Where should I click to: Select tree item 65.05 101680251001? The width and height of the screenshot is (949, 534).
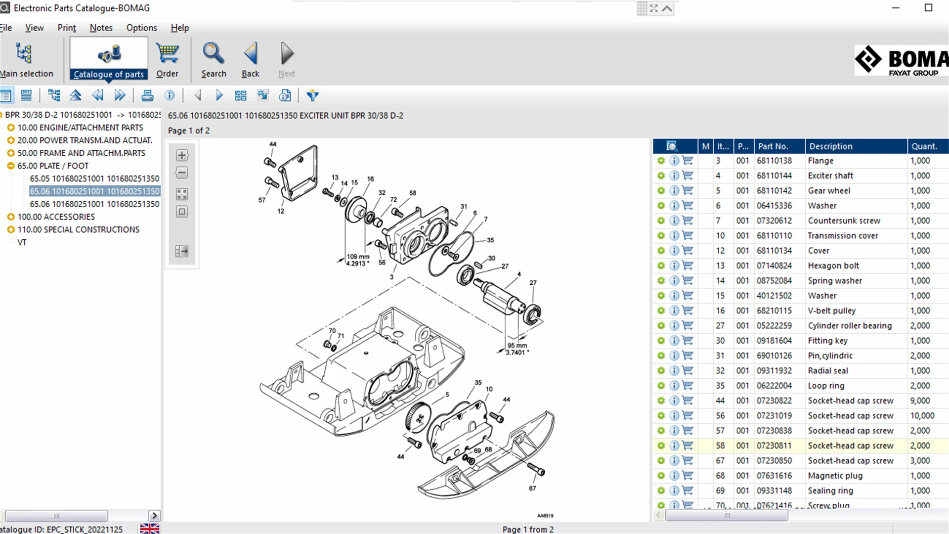[94, 178]
